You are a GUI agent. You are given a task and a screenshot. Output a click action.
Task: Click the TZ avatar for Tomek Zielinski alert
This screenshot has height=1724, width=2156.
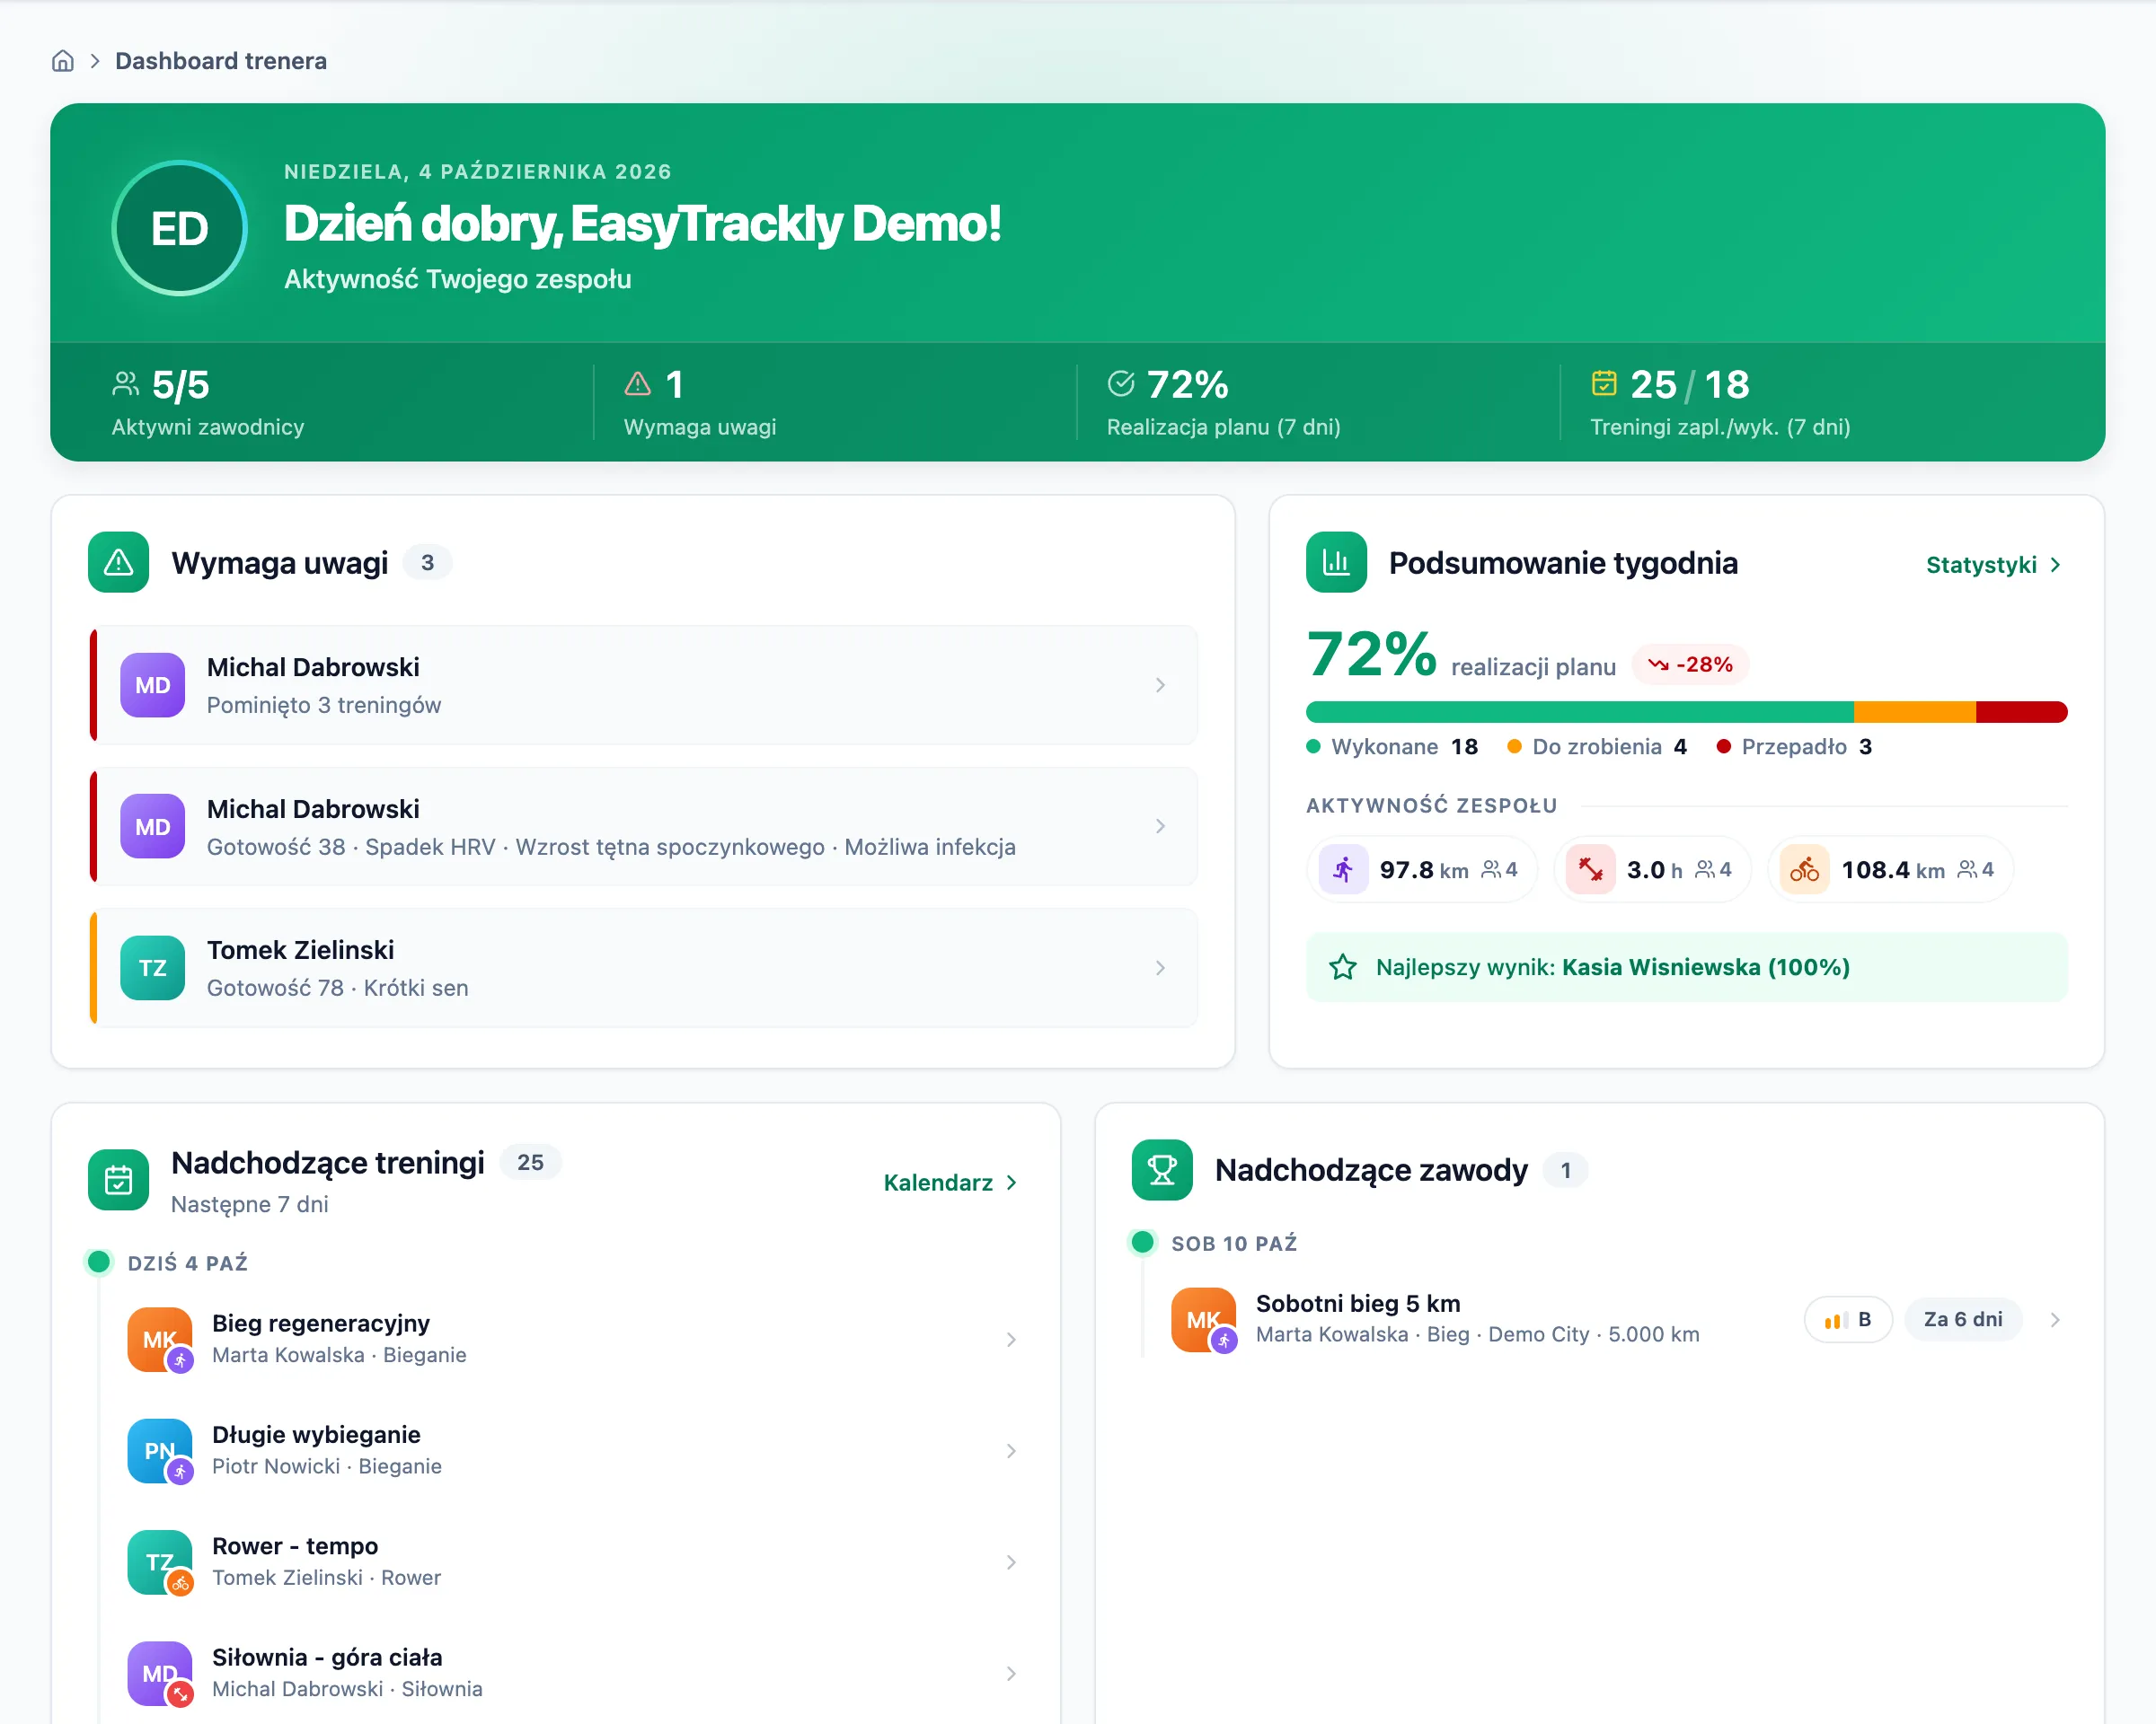point(153,969)
